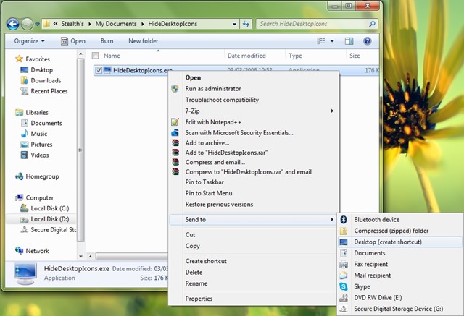Open Help with the question icon

[368, 41]
